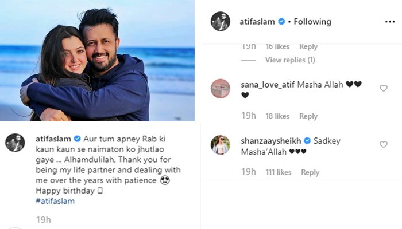The height and width of the screenshot is (229, 402).
Task: Like the shanzaaysheikh comment with heart
Action: [384, 144]
